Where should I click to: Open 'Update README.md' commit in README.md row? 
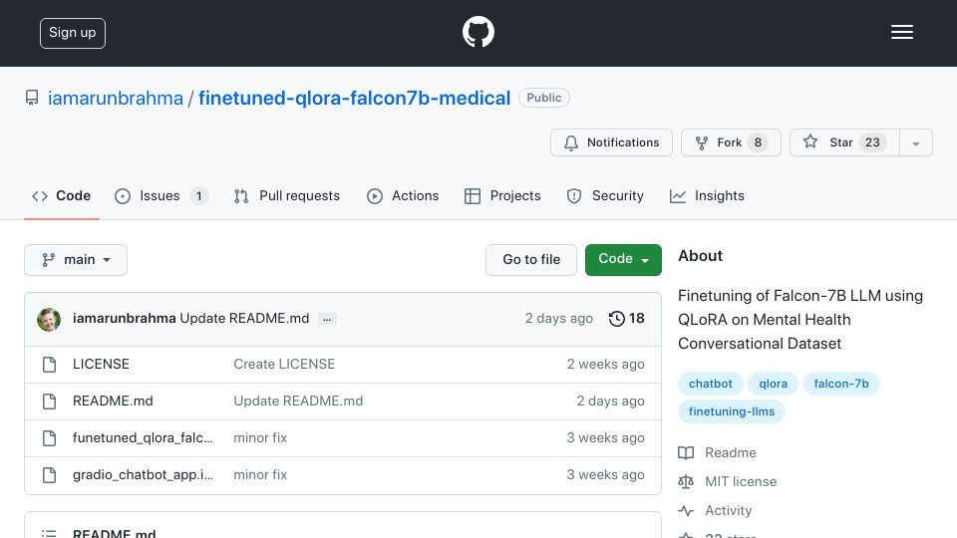[298, 401]
